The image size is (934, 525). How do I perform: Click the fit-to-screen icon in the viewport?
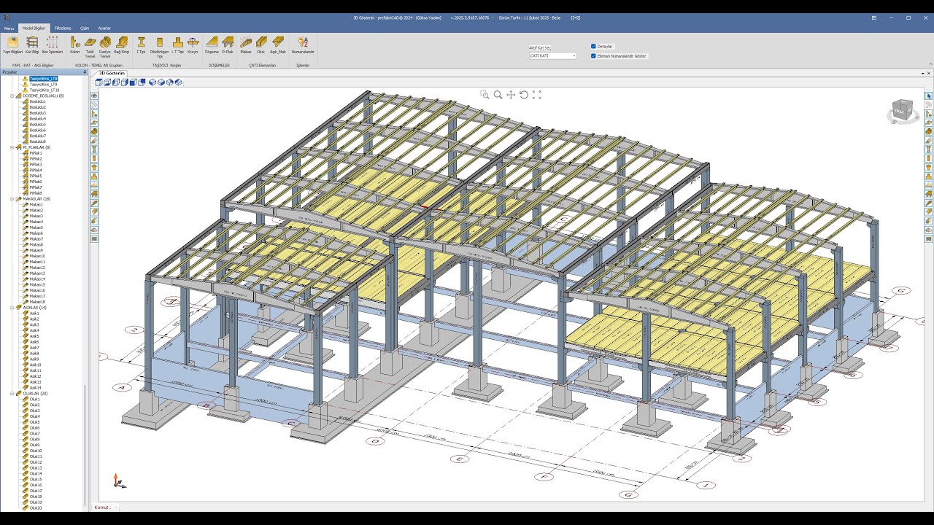pyautogui.click(x=537, y=95)
